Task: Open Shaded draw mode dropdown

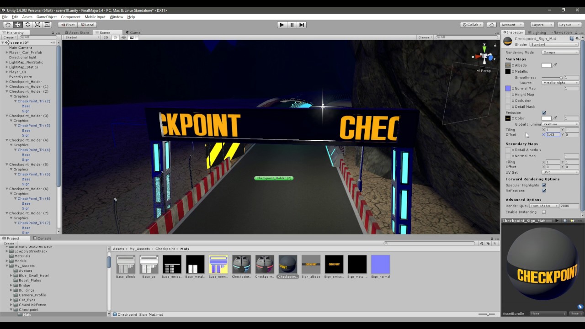Action: coord(82,37)
